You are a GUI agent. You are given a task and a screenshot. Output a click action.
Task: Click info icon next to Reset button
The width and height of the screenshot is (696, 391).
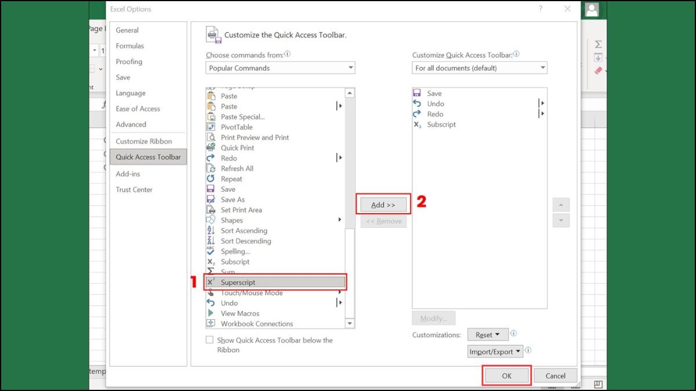[x=514, y=334]
